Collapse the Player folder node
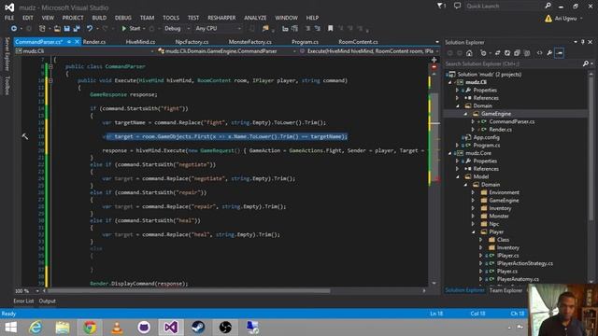 pyautogui.click(x=474, y=232)
